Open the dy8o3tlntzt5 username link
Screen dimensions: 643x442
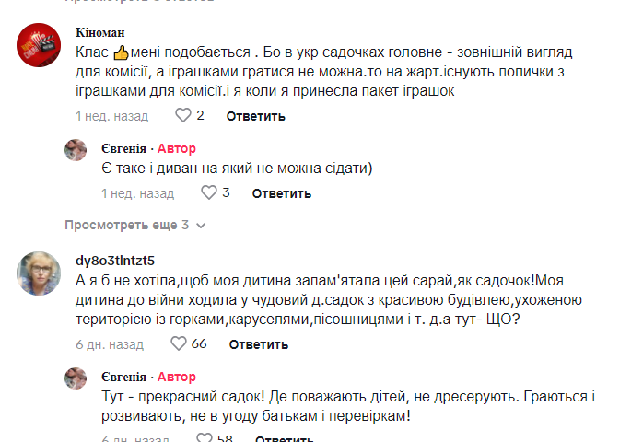114,259
